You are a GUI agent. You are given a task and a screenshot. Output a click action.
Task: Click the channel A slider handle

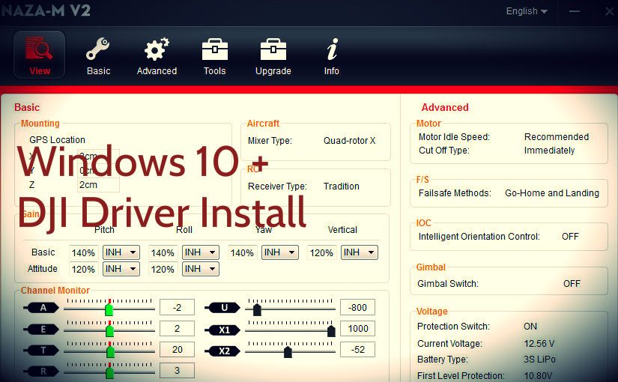[109, 309]
